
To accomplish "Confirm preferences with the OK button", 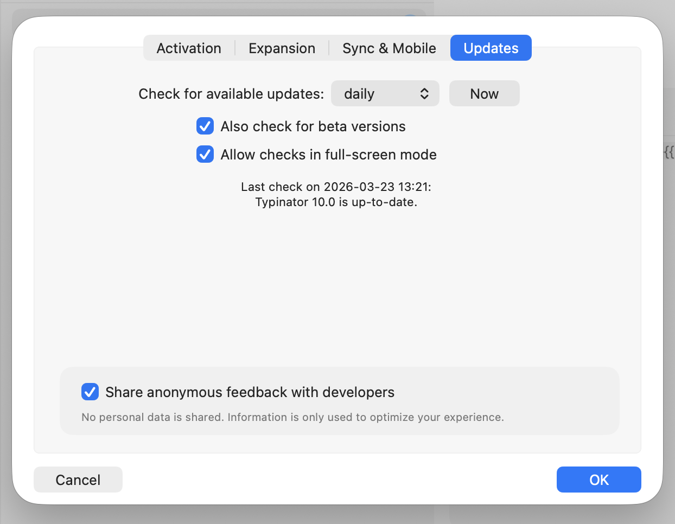I will pos(598,479).
